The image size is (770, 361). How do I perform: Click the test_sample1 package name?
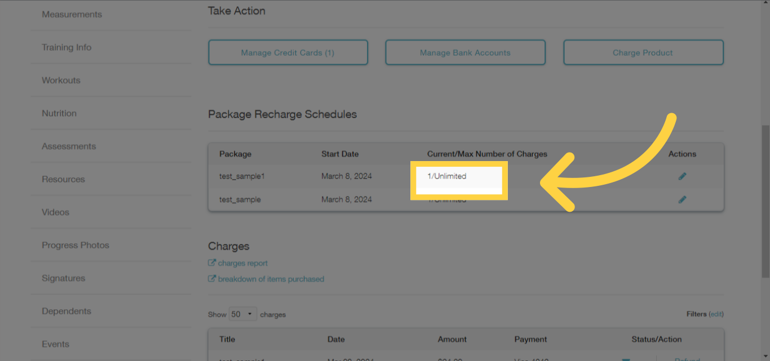tap(242, 176)
